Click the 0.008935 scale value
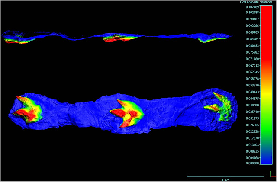Viewport: 277px width, 182px height. (x=252, y=151)
